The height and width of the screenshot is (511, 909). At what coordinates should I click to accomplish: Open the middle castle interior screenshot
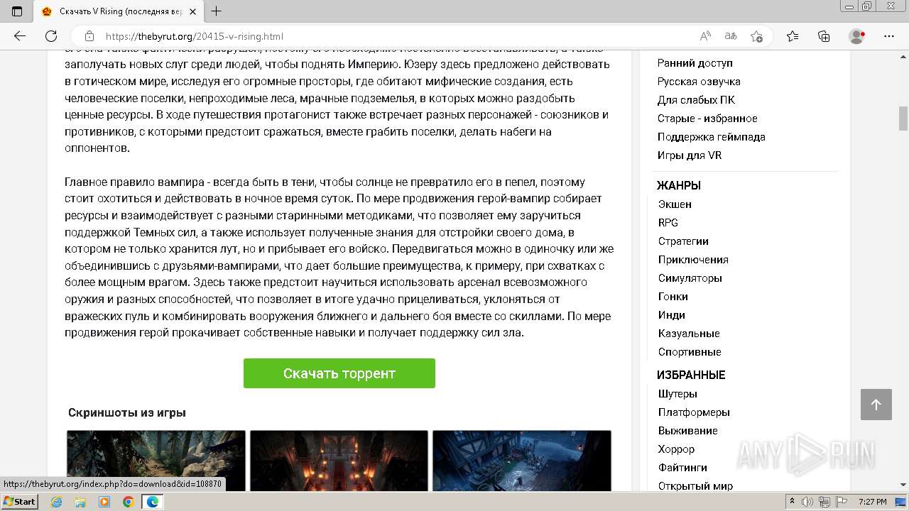point(339,461)
